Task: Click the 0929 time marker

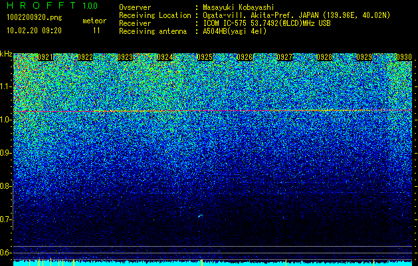Action: 364,57
